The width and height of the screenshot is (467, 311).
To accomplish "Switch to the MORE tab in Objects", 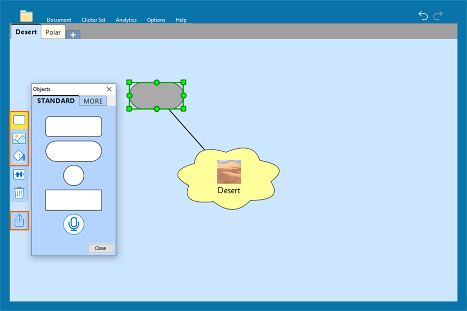I will coord(93,101).
